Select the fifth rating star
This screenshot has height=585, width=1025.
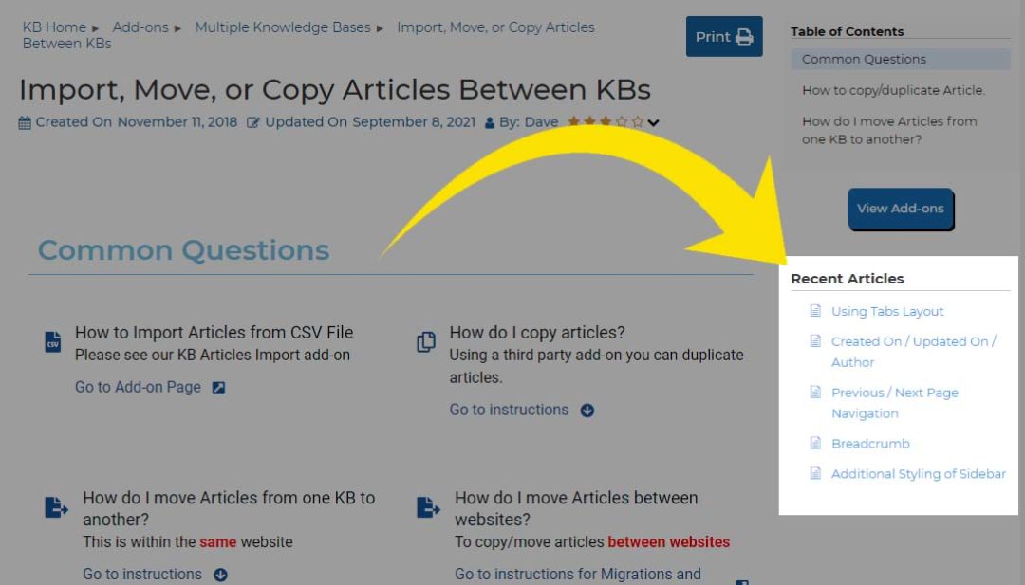638,120
